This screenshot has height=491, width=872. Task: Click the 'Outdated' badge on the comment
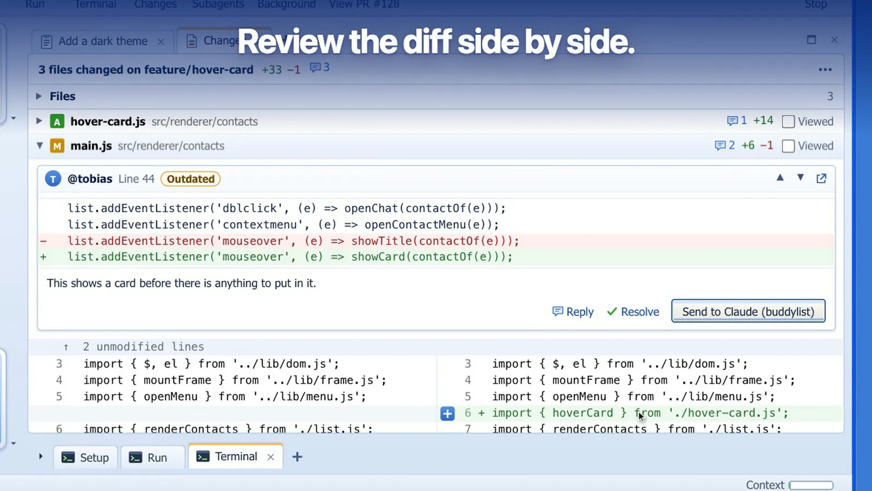(x=190, y=179)
